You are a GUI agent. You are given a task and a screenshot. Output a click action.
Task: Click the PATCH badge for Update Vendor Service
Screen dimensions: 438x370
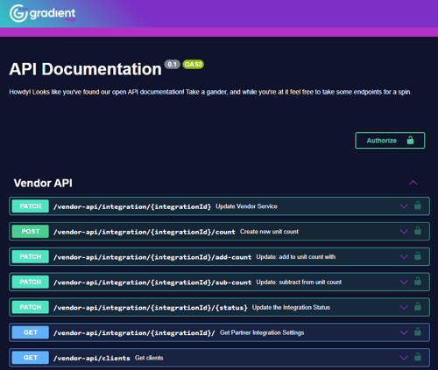click(x=31, y=206)
